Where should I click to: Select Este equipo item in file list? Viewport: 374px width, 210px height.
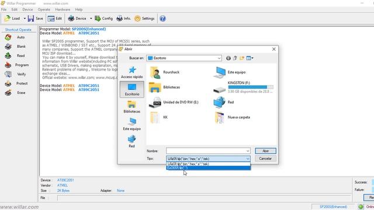point(230,72)
